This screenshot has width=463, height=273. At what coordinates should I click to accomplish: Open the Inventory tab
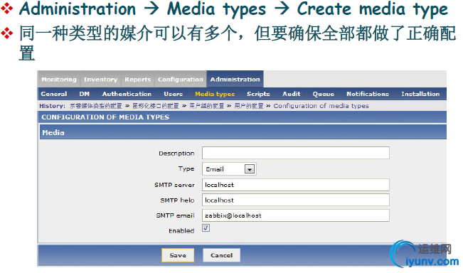pos(101,80)
